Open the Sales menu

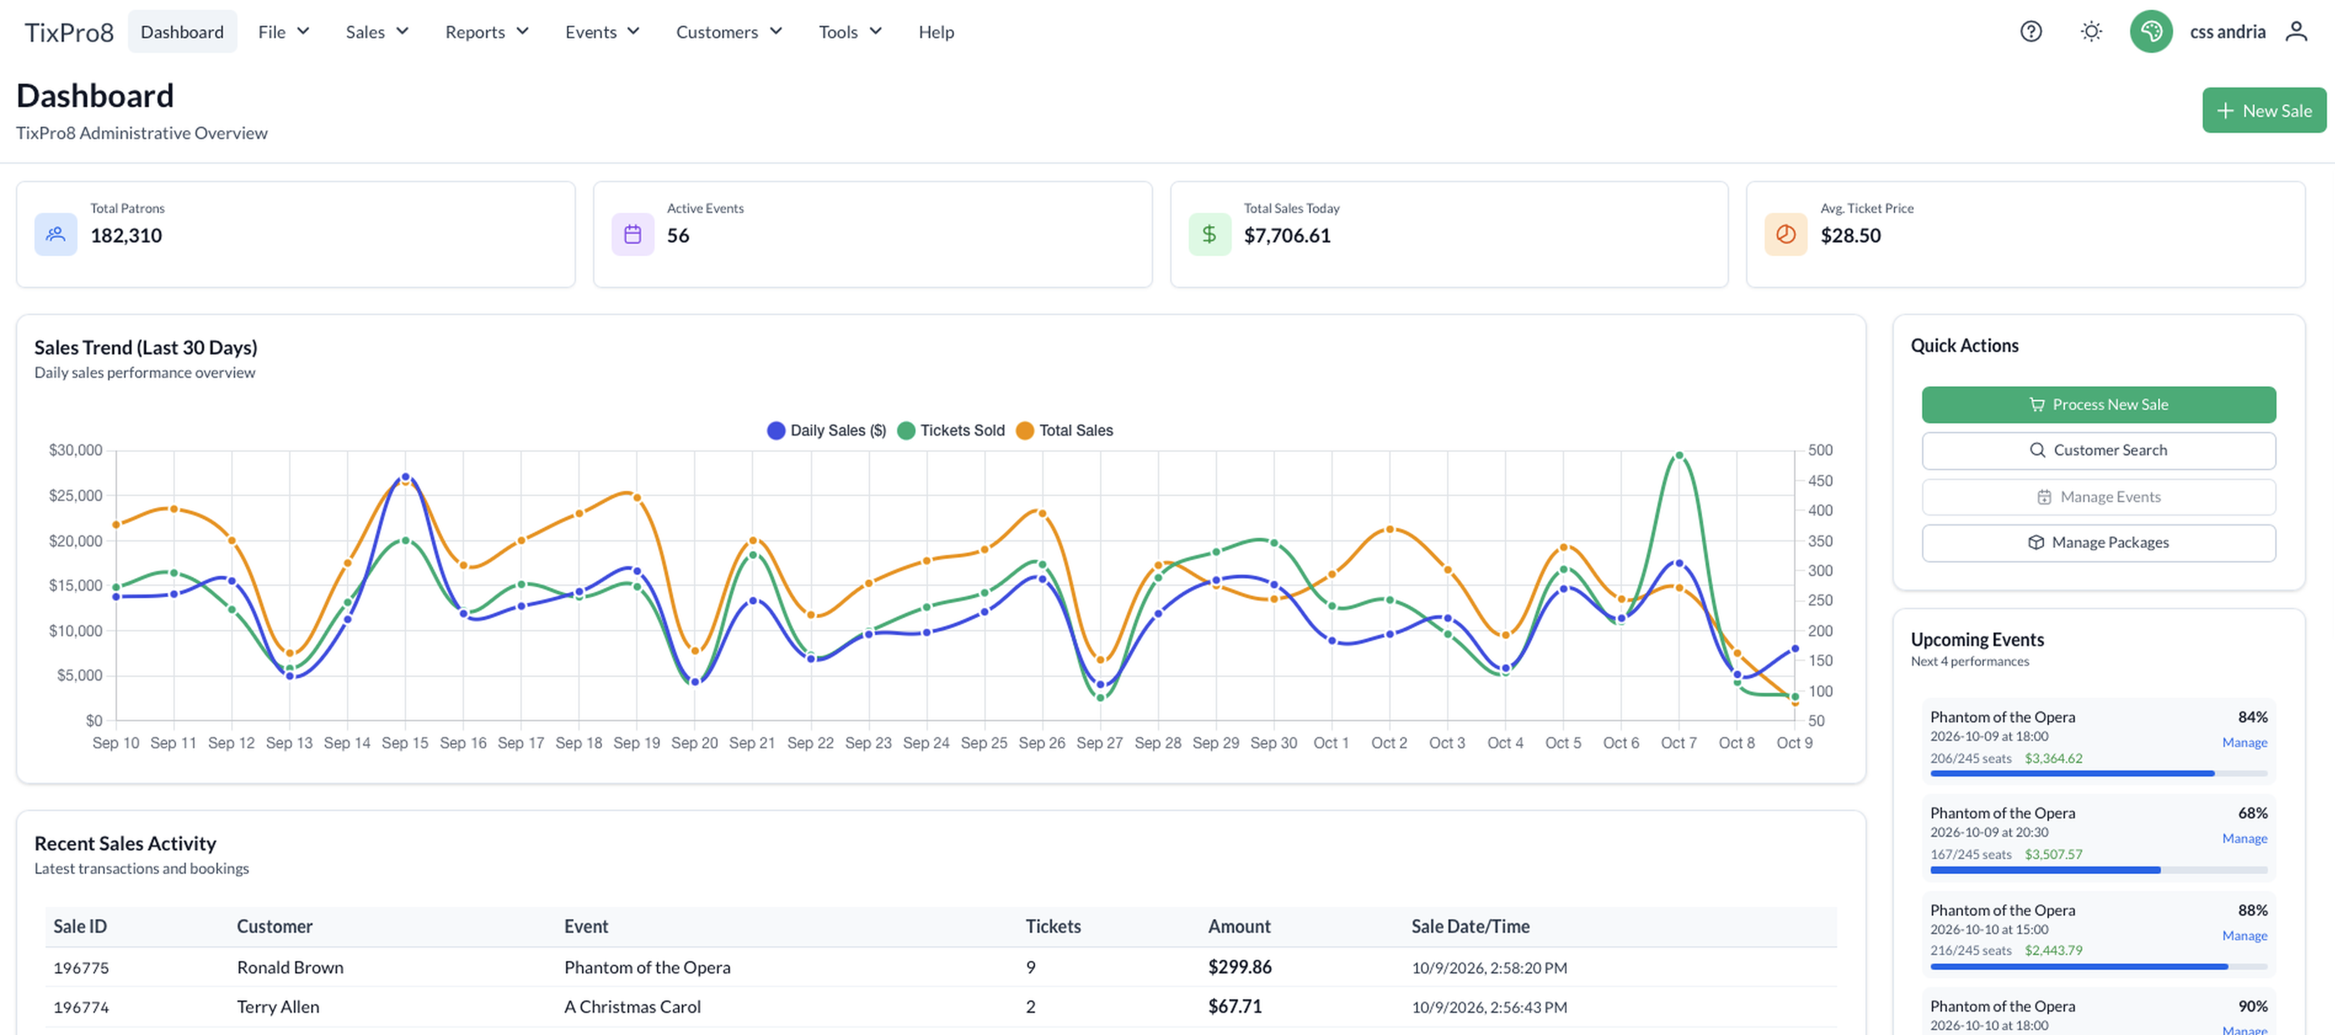coord(377,32)
